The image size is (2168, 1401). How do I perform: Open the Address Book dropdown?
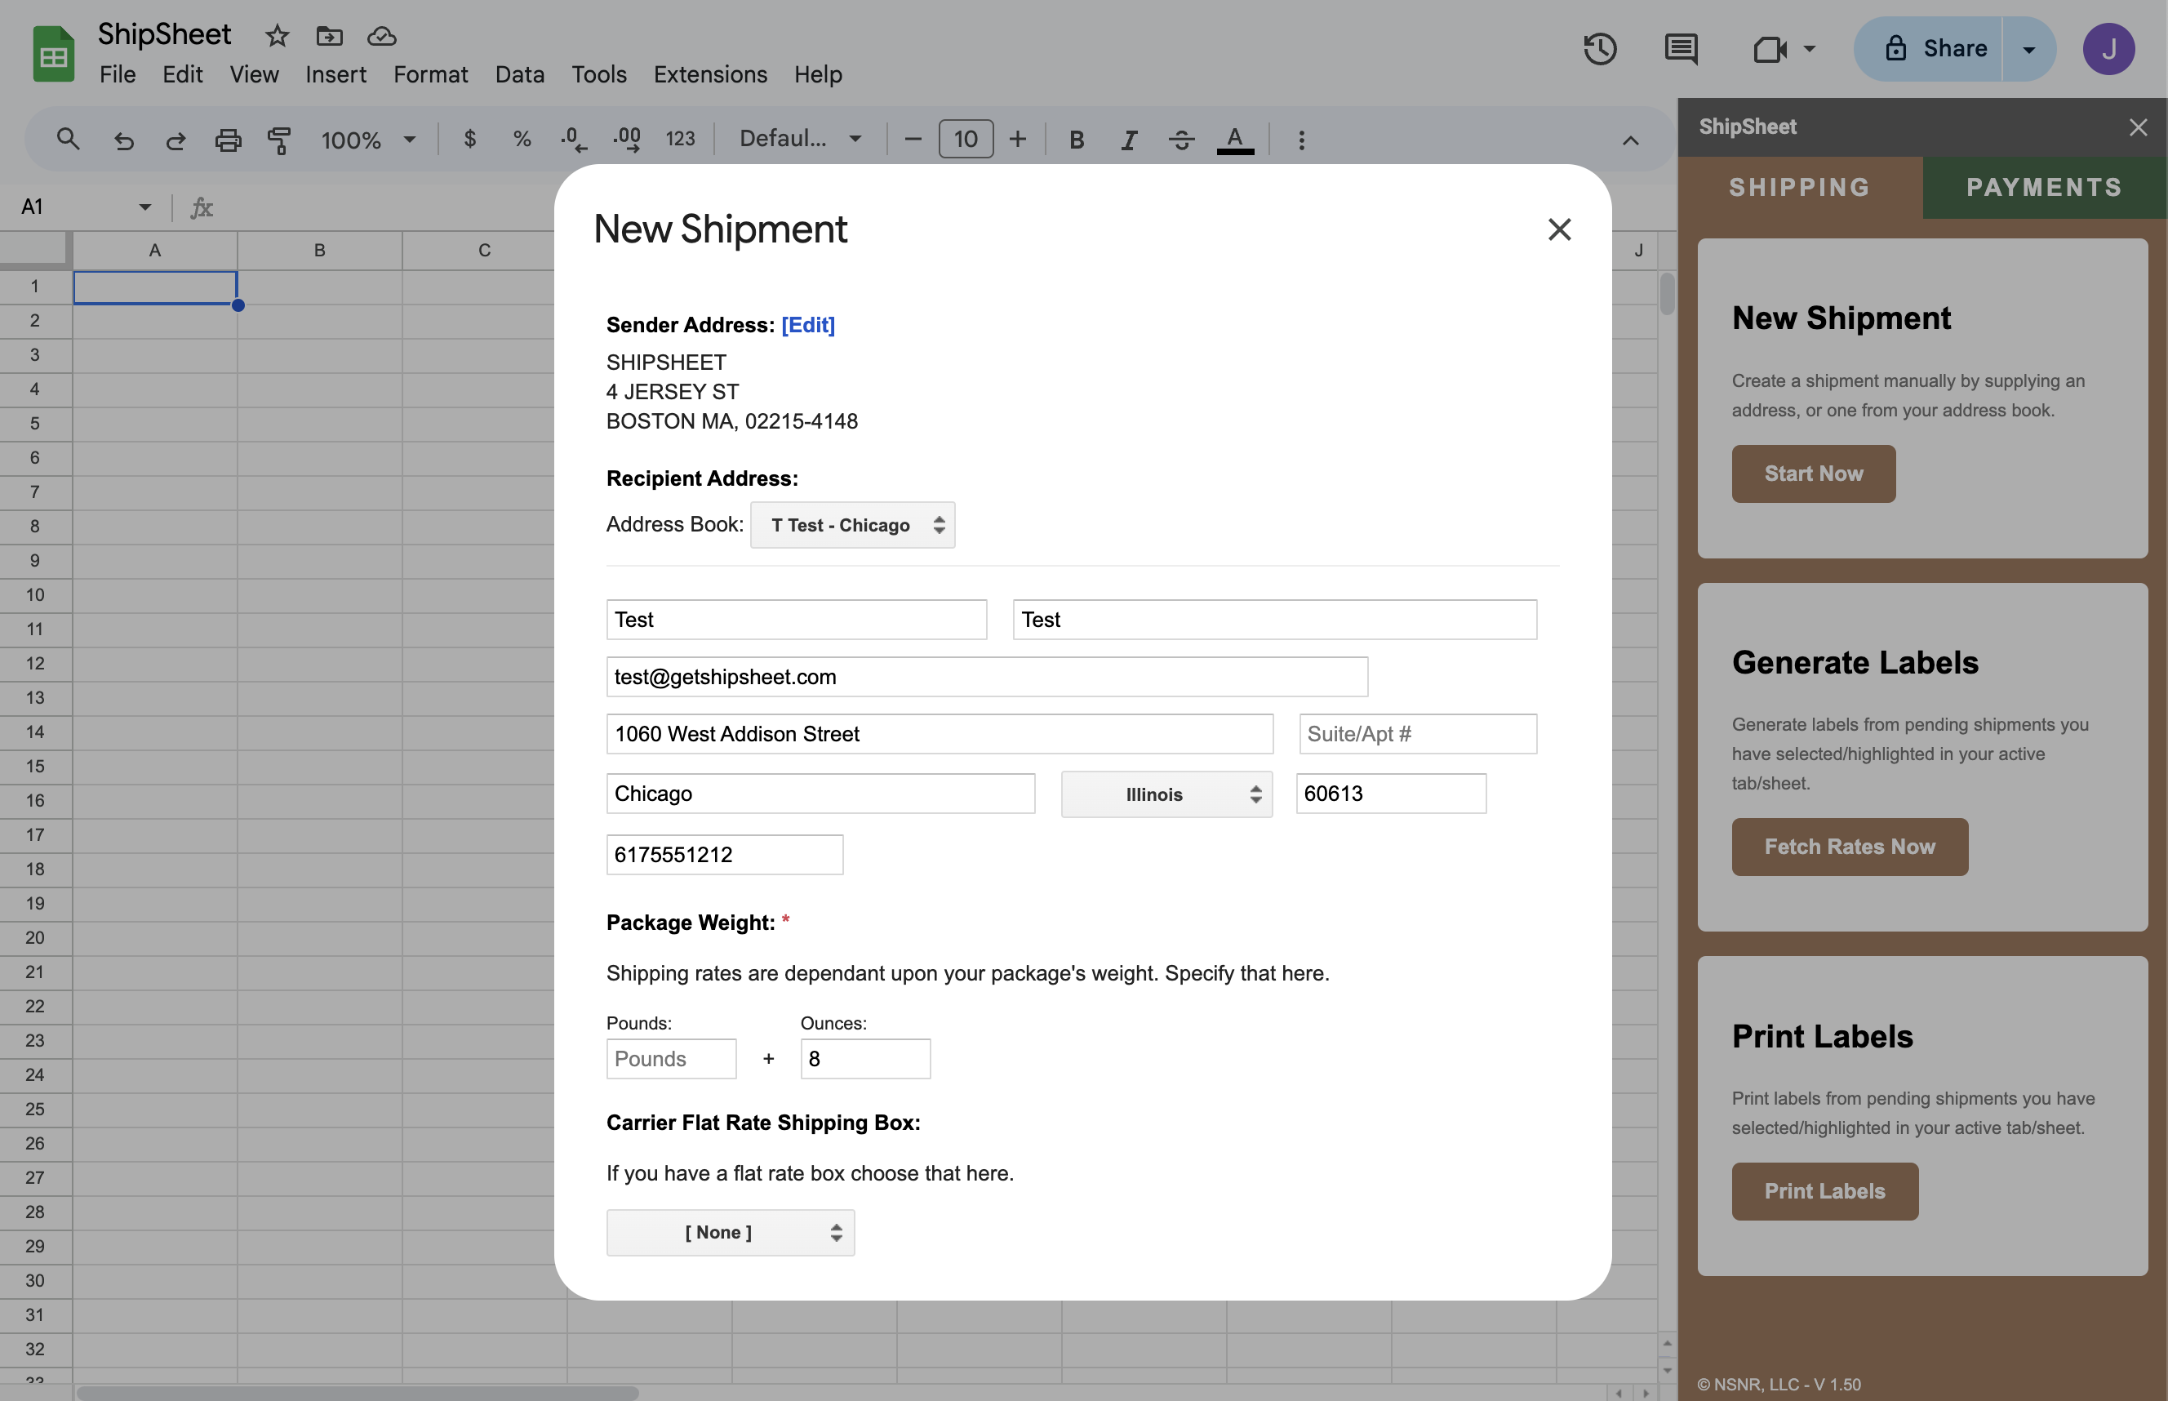point(852,525)
